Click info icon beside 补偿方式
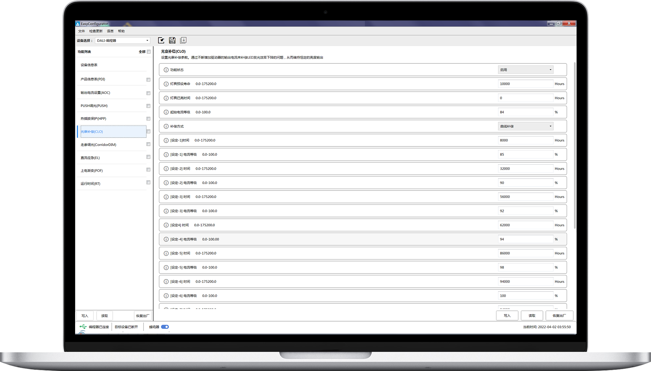The image size is (651, 371). click(x=166, y=126)
